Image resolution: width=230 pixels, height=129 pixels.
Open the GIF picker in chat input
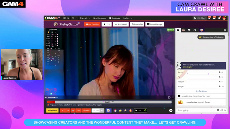click(x=218, y=110)
